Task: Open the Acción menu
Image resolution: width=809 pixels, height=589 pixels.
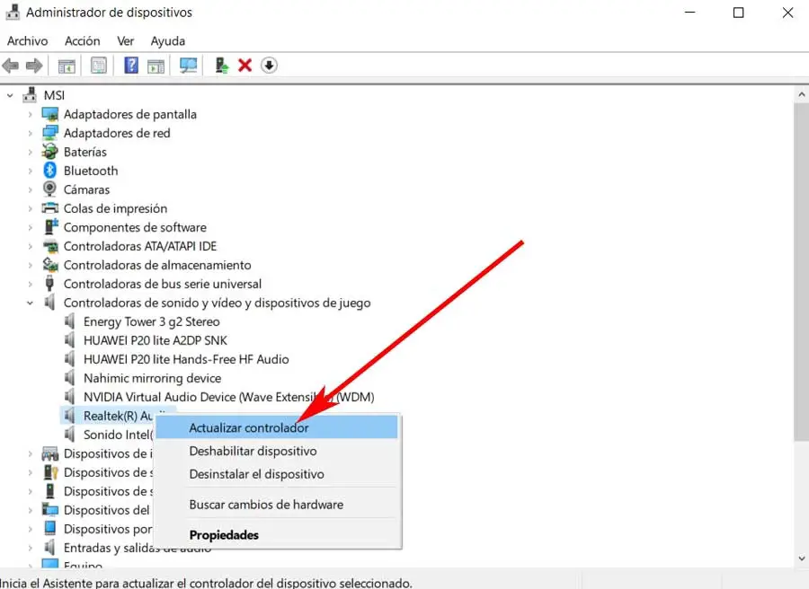Action: tap(82, 40)
